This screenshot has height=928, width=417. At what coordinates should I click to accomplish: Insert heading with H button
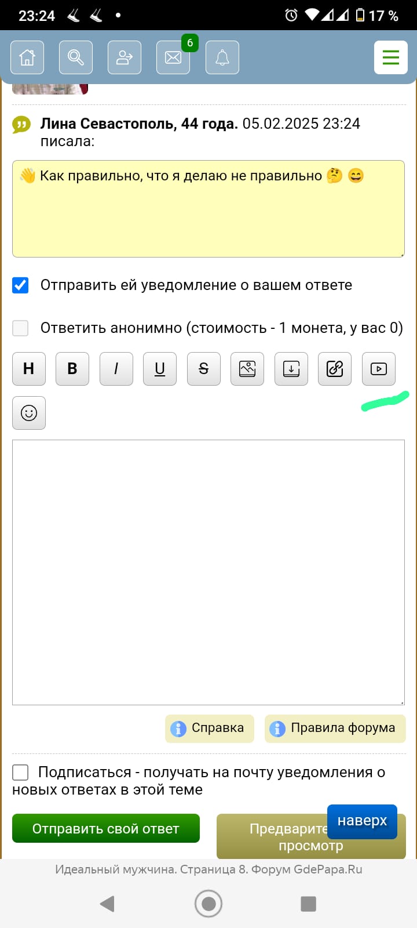28,369
